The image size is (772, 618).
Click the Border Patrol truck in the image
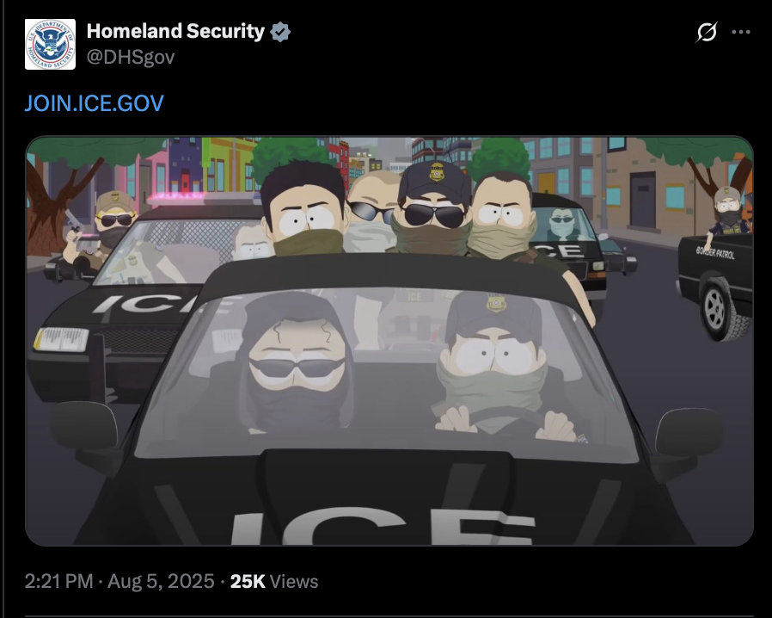pos(716,286)
